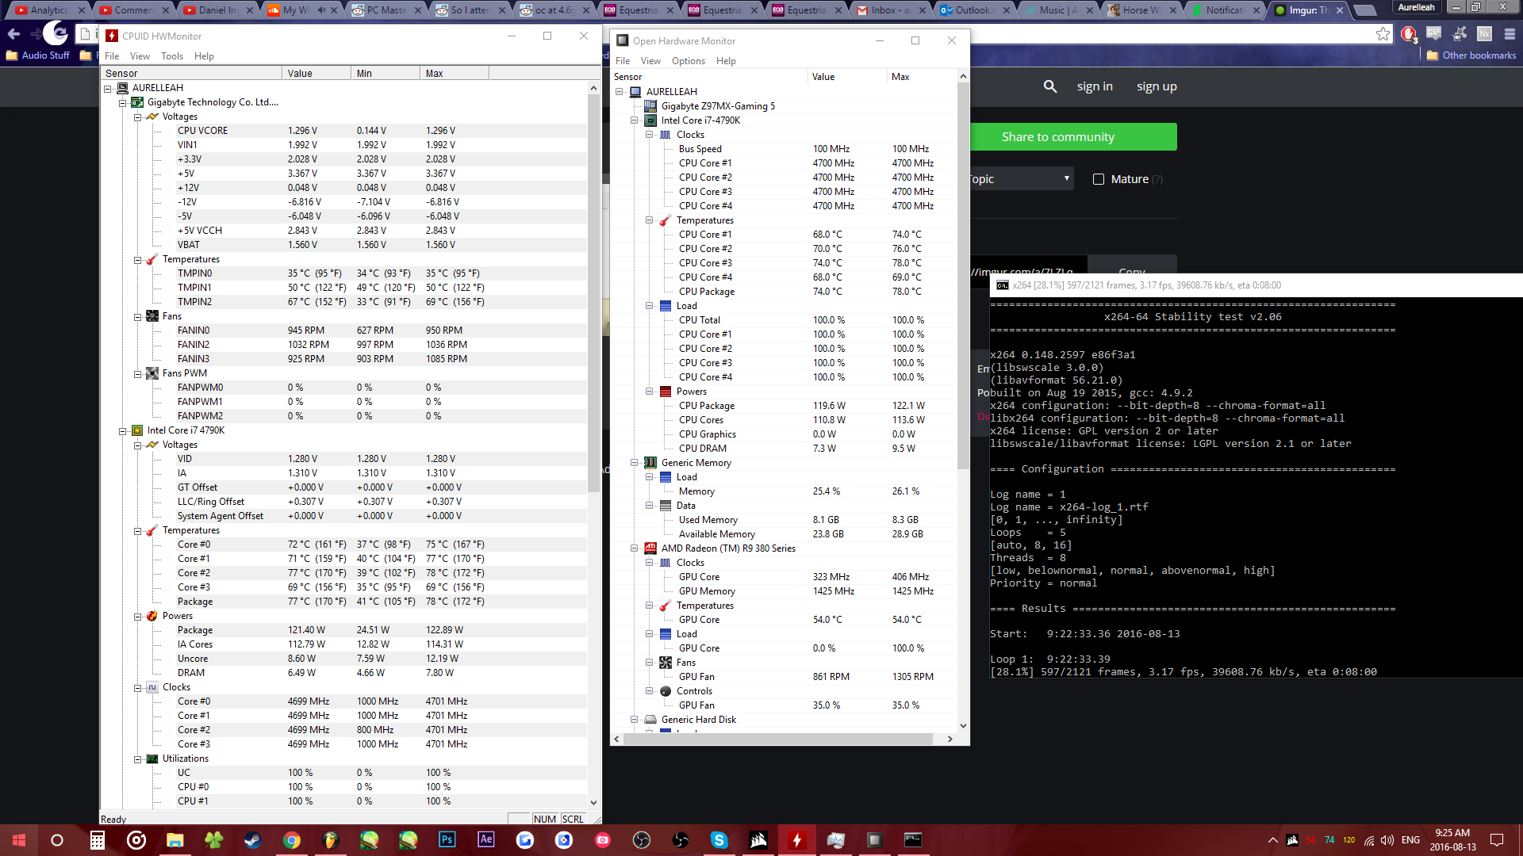The height and width of the screenshot is (856, 1523).
Task: Open Cortana search circle on taskbar
Action: tap(57, 840)
